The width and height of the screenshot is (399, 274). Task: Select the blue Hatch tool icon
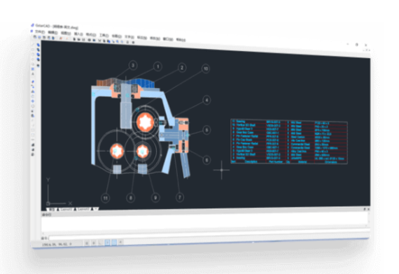33,69
